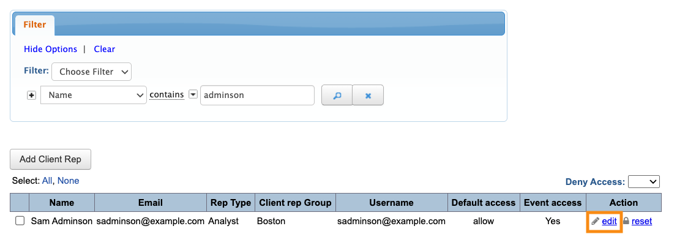Click the magnifier search filter button

coord(337,96)
